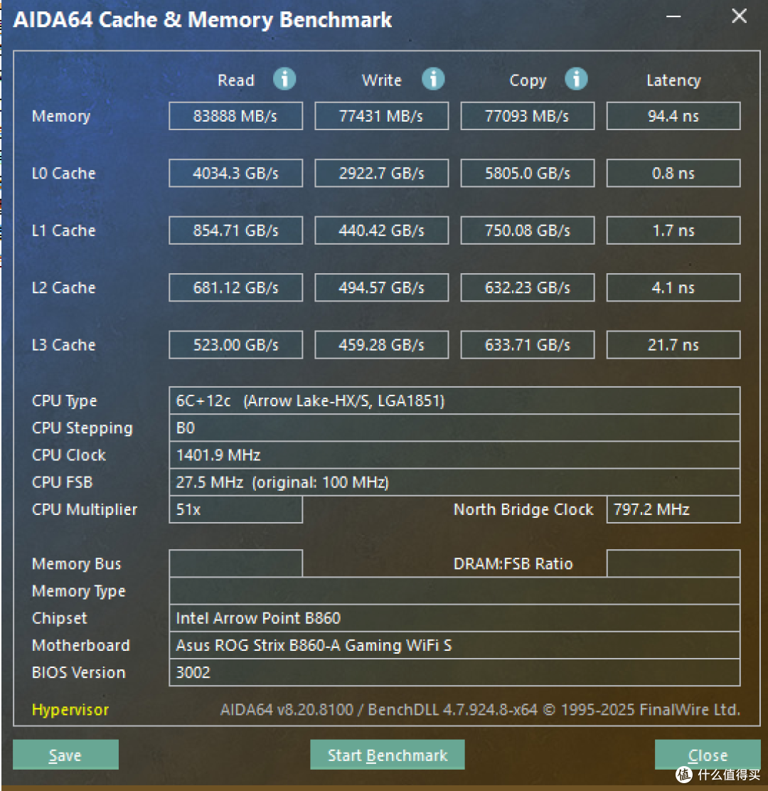Click the L3 Cache row label
The height and width of the screenshot is (791, 768).
[63, 344]
